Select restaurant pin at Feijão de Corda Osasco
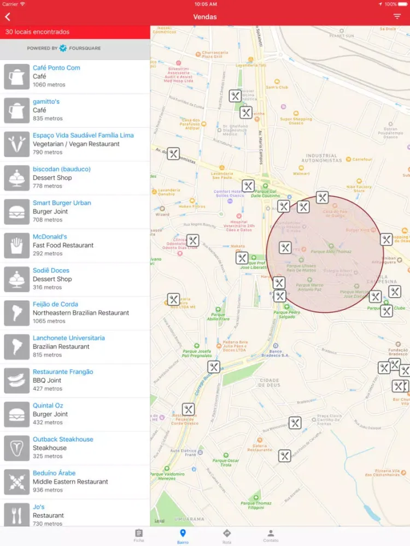The width and height of the screenshot is (410, 546). tap(188, 410)
